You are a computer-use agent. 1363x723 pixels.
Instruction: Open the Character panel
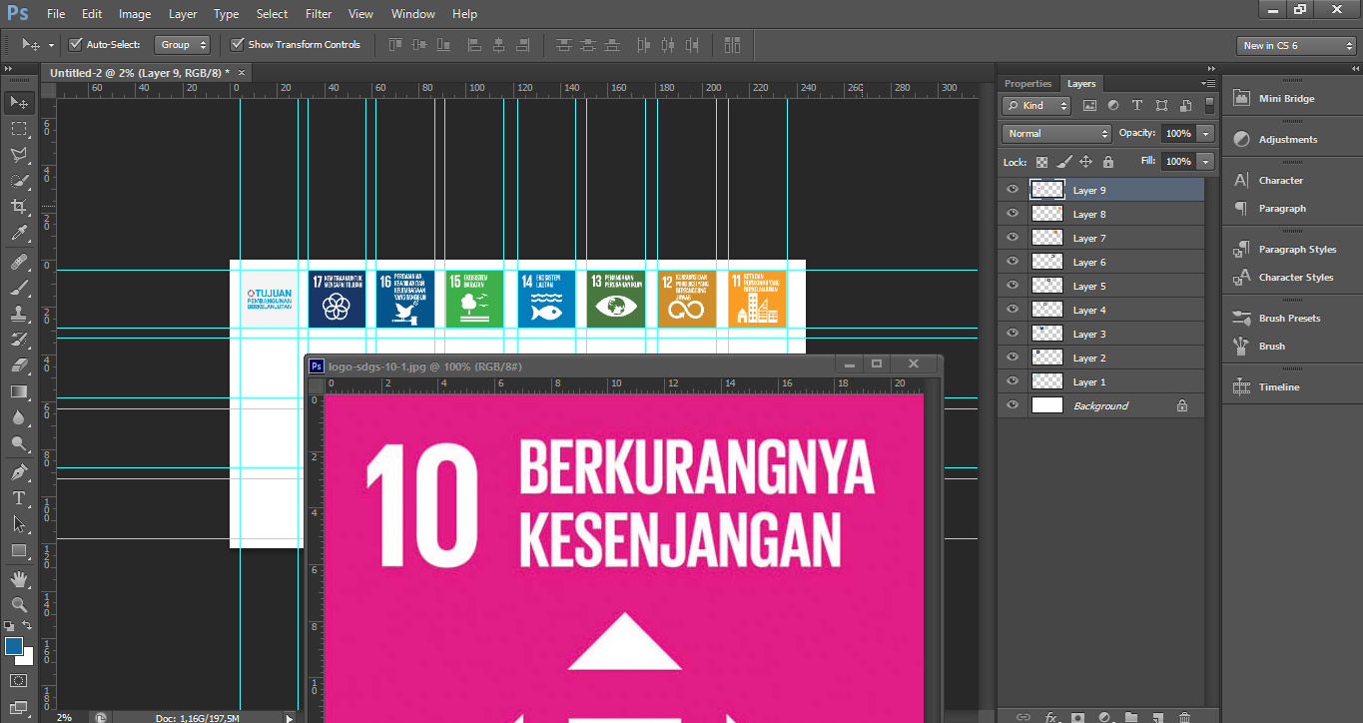tap(1280, 181)
